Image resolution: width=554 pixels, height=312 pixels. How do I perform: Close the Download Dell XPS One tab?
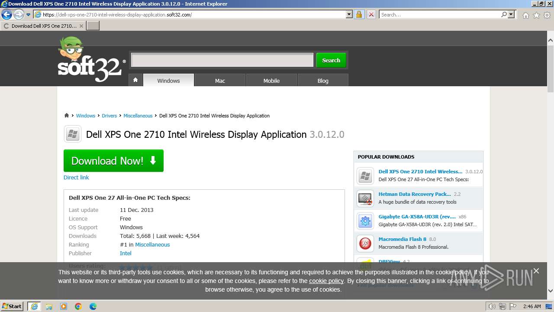click(81, 26)
